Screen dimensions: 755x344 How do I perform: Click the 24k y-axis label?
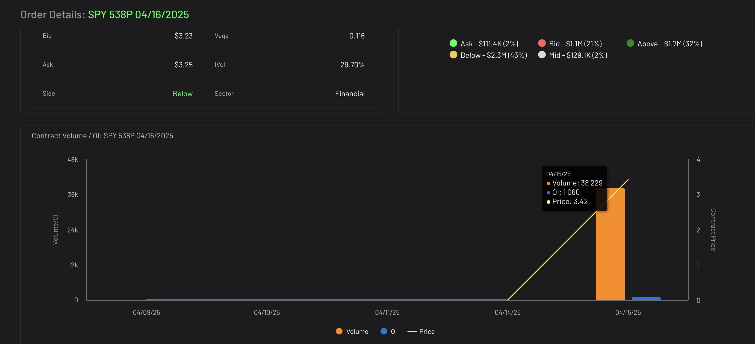[73, 230]
